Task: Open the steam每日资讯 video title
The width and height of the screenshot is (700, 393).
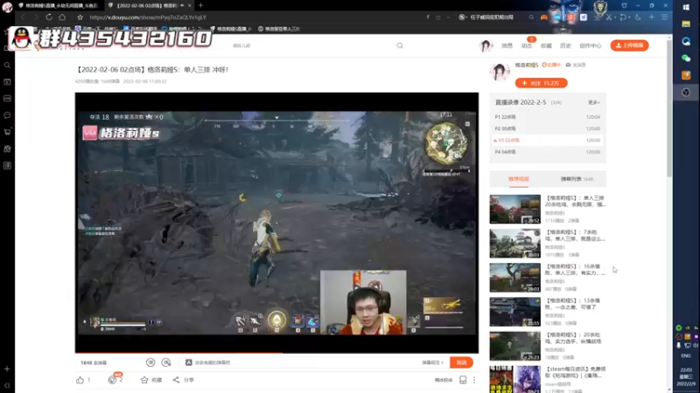Action: pos(576,373)
